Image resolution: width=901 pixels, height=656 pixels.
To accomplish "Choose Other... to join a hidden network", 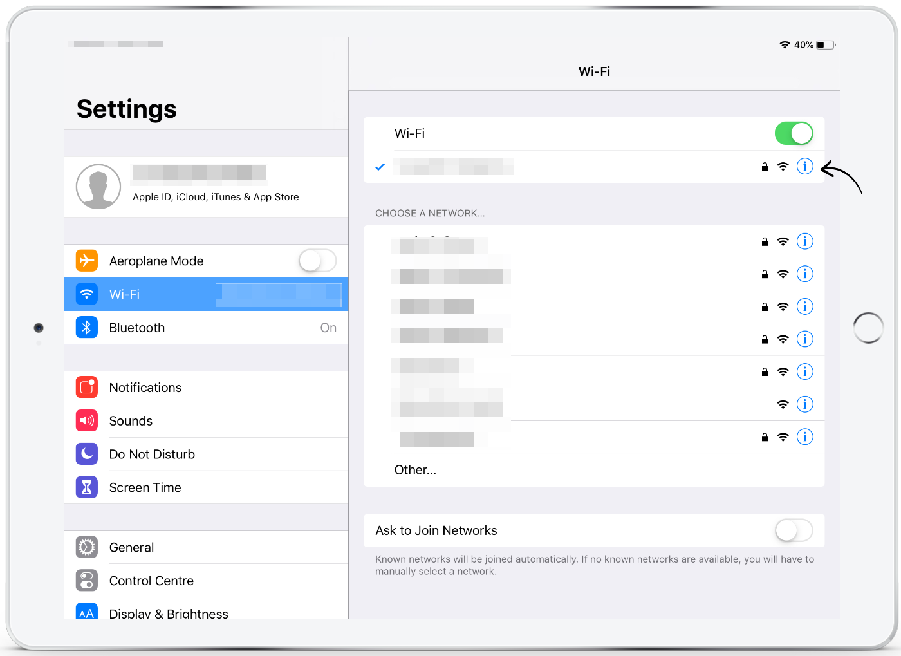I will pos(415,469).
